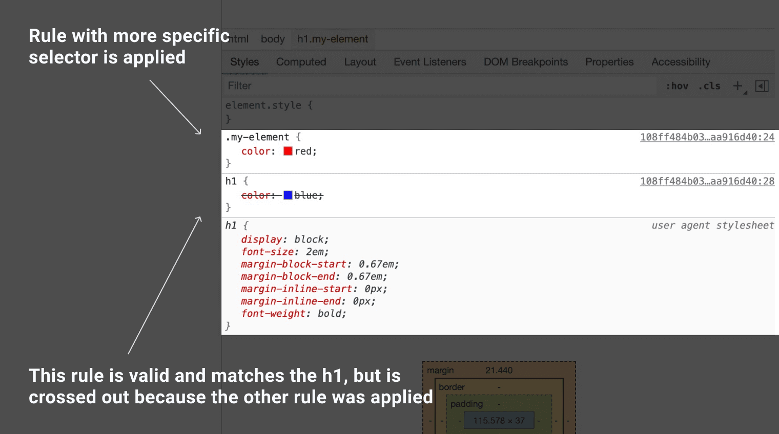Open the :hov pseudo-class state panel
The height and width of the screenshot is (434, 779).
pyautogui.click(x=678, y=85)
